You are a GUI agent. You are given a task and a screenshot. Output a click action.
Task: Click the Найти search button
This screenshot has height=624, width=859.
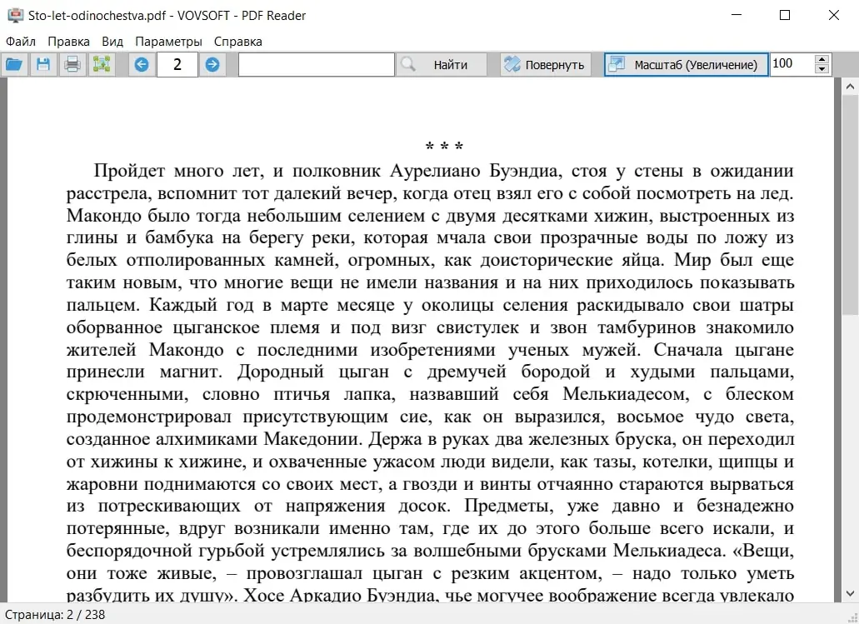point(442,65)
